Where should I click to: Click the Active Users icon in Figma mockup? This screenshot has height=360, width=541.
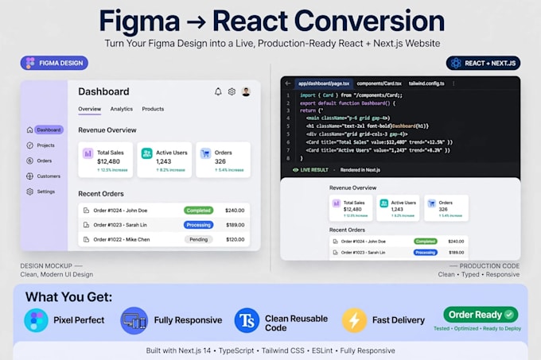tap(147, 153)
